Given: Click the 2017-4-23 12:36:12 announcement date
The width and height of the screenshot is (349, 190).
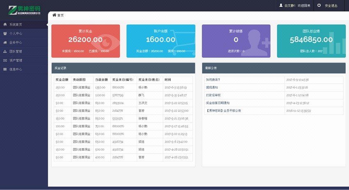Looking at the screenshot, I should (x=298, y=103).
